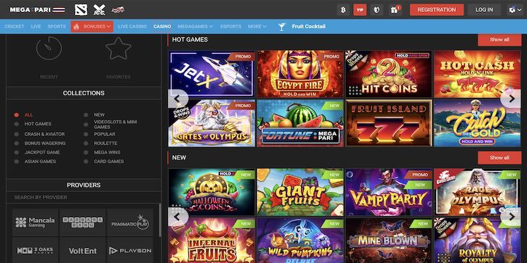Go to the Cricket section
Screen dimensions: 527x263
pos(14,26)
